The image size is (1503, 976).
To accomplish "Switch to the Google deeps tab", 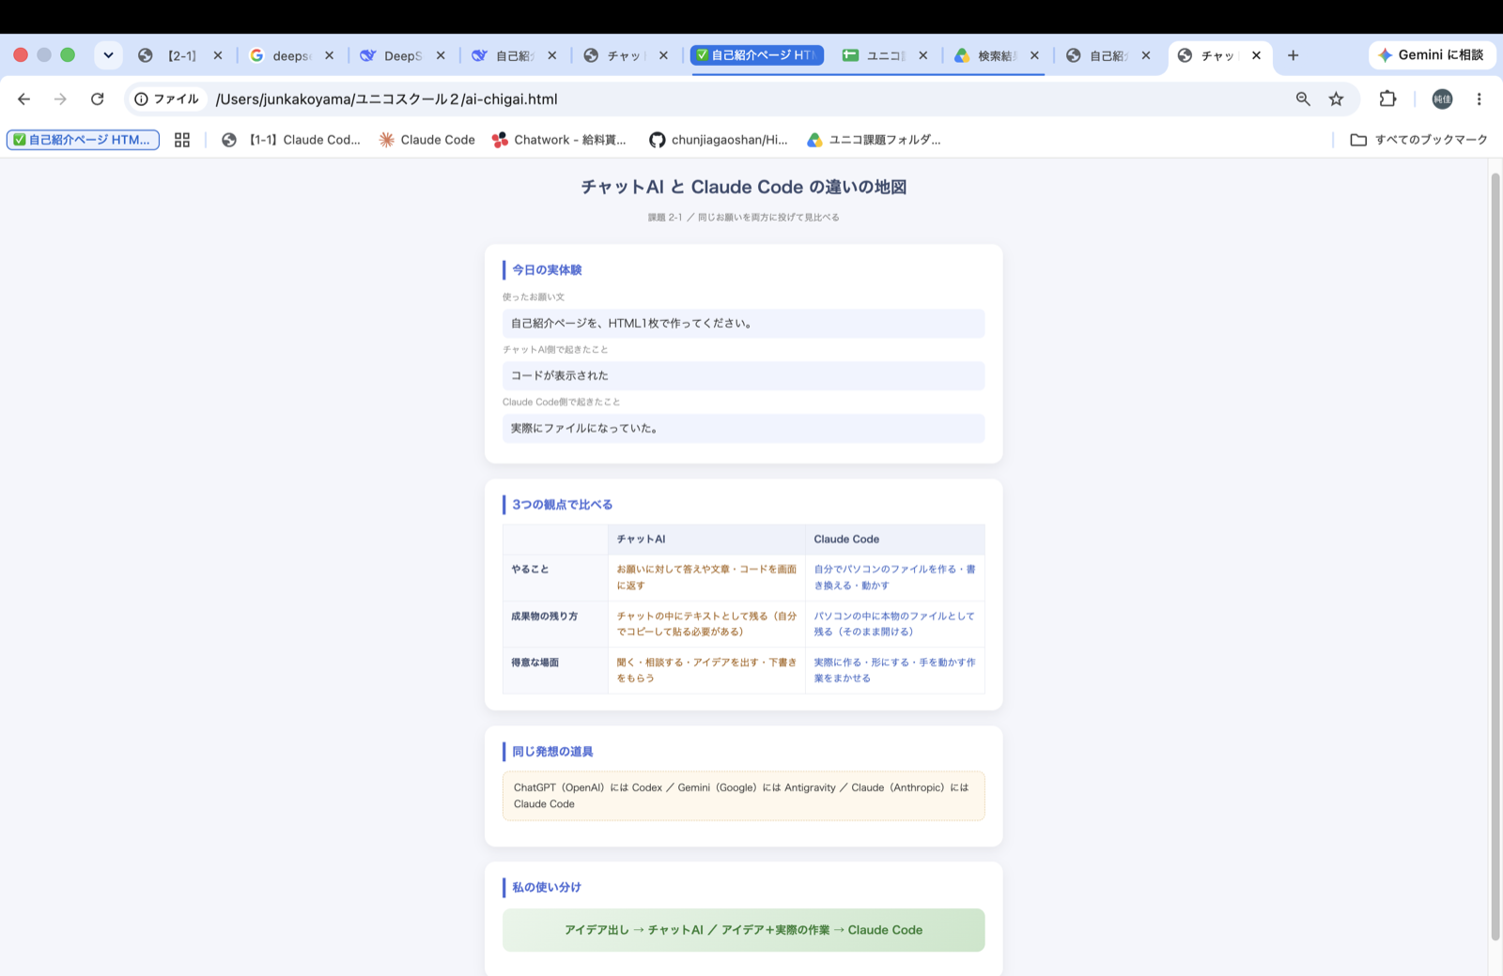I will pyautogui.click(x=281, y=55).
